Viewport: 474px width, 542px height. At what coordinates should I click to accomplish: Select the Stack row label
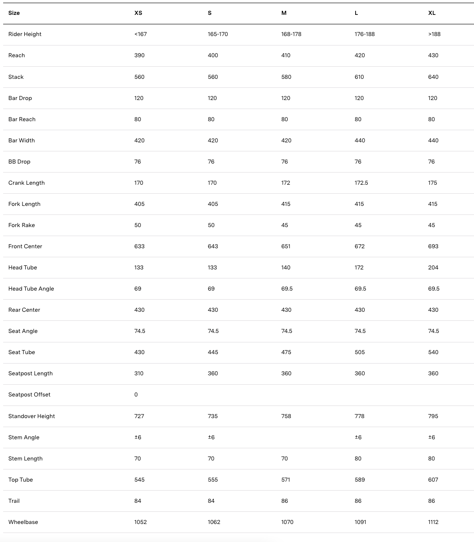coord(16,77)
